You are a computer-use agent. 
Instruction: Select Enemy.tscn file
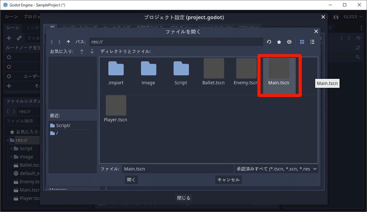(246, 72)
